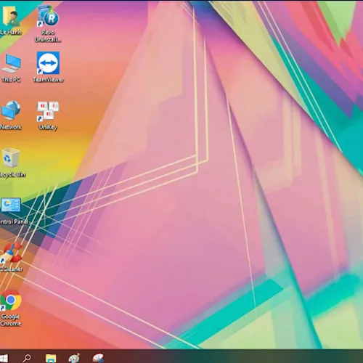
Task: Click the "Revo Uninstall..." text label
Action: [48, 36]
